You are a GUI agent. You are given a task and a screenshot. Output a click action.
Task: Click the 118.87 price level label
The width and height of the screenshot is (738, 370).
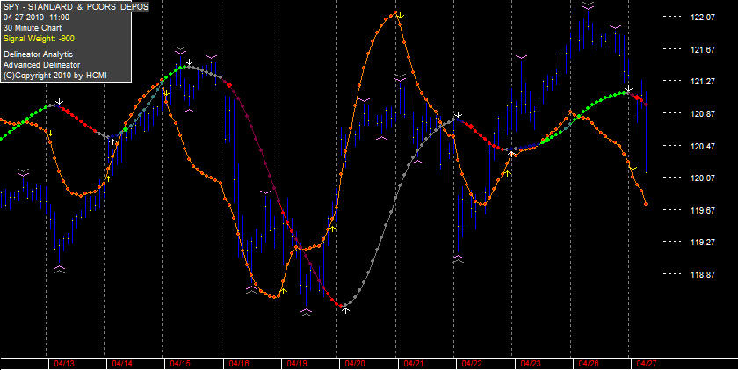click(x=703, y=274)
